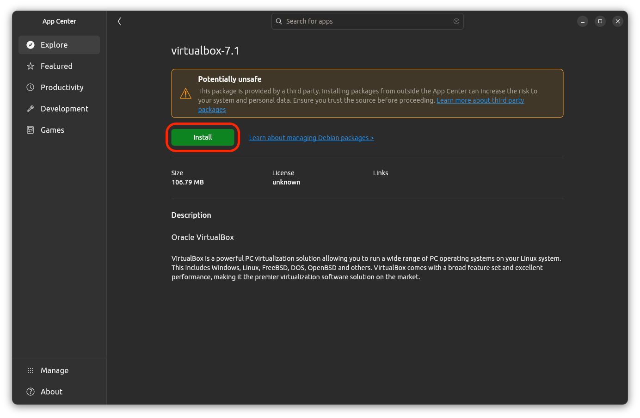Open Productivity via the clock icon
This screenshot has width=640, height=418.
31,87
